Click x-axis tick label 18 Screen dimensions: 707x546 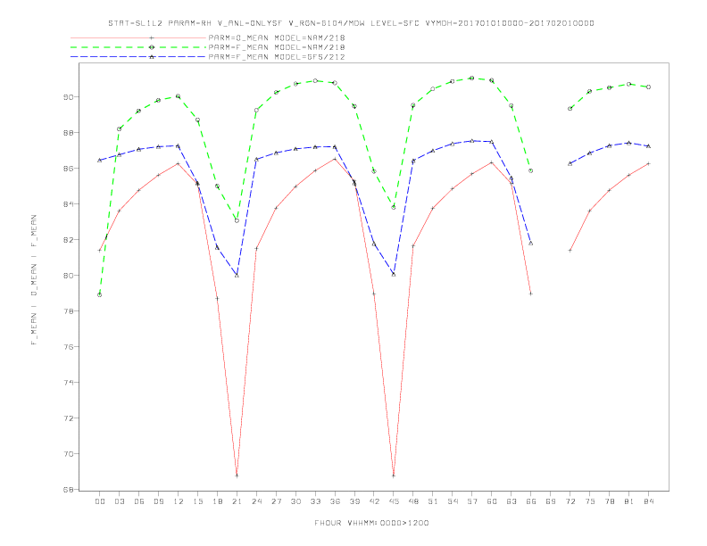(217, 501)
